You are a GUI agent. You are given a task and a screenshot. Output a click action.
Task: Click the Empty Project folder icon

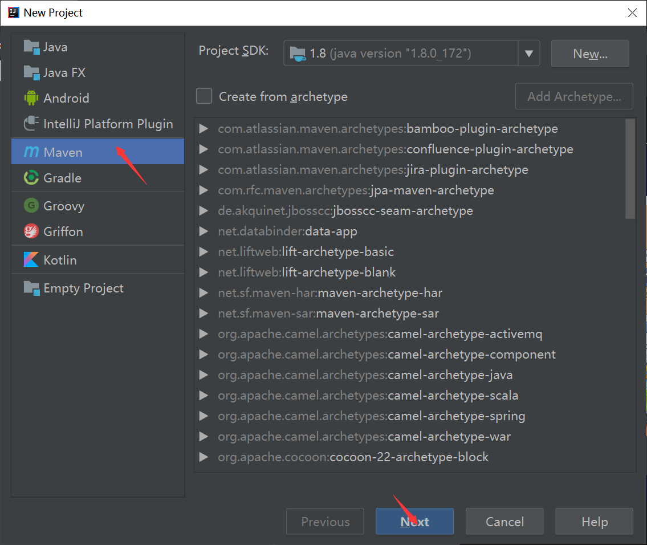click(31, 288)
